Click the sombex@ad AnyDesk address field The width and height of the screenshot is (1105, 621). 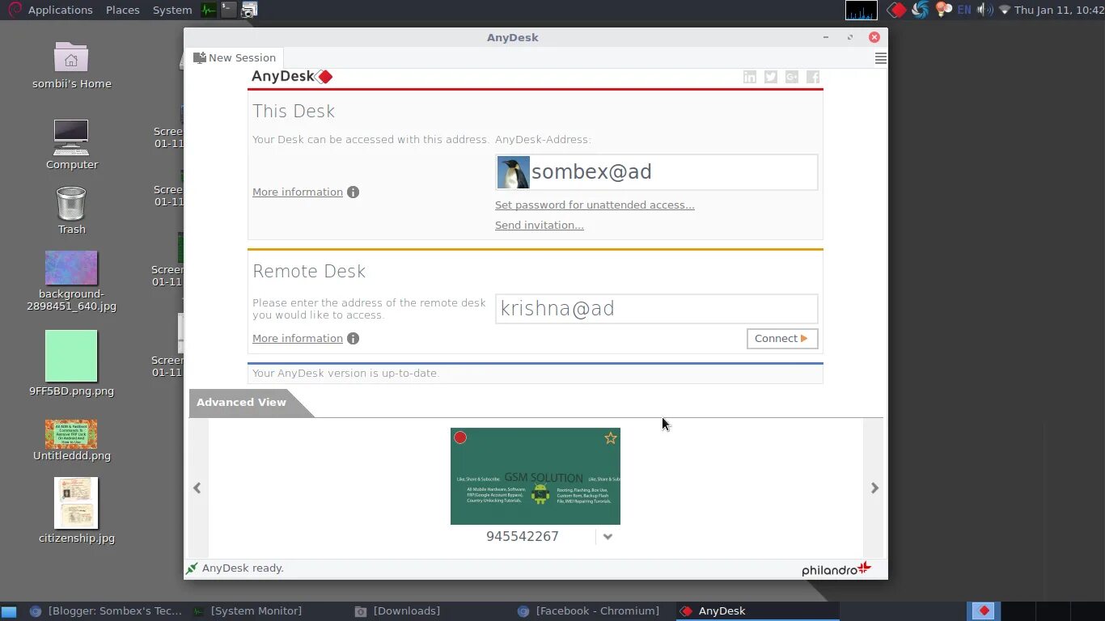click(x=657, y=172)
